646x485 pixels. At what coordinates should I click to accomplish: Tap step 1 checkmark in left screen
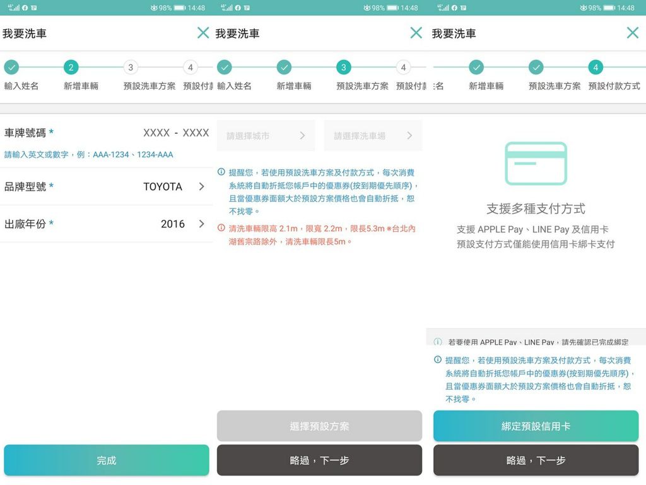11,67
